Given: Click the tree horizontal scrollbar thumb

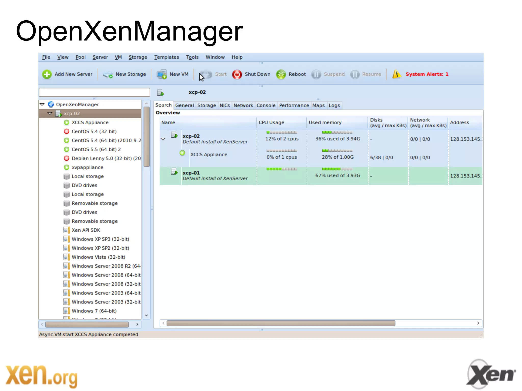Looking at the screenshot, I should pyautogui.click(x=87, y=324).
